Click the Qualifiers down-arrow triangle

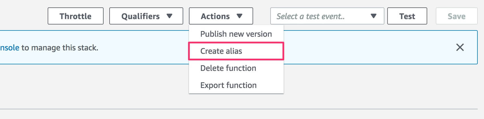170,16
